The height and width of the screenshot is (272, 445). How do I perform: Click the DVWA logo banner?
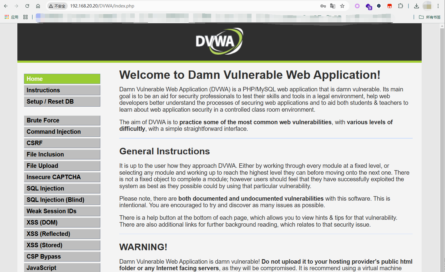click(219, 42)
